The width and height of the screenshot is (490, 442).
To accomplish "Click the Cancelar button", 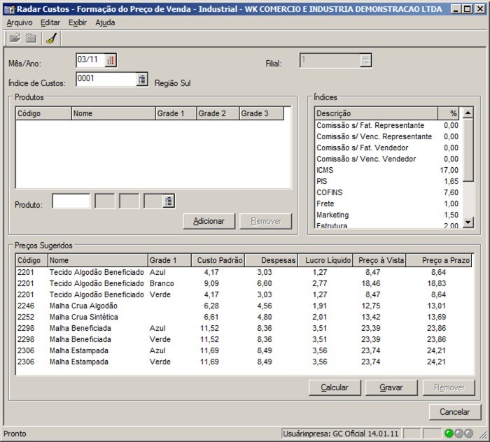I will pyautogui.click(x=454, y=412).
